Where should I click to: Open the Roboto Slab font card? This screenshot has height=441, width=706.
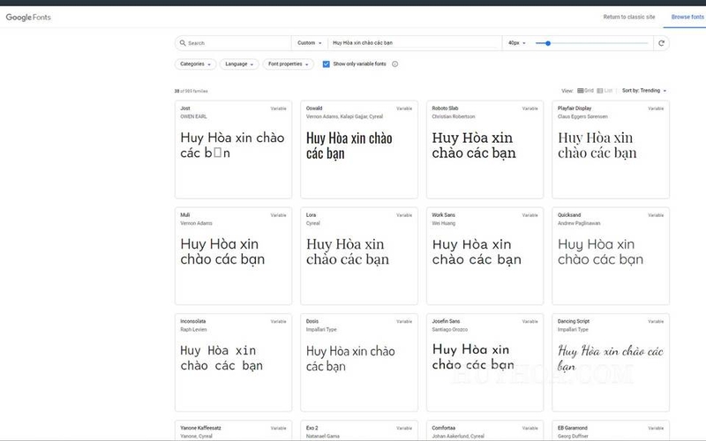point(484,149)
